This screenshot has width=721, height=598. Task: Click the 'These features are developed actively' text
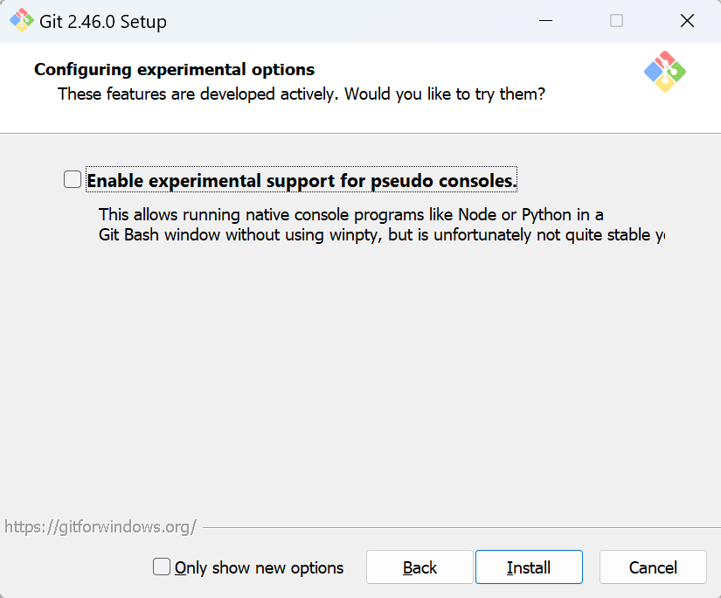[x=302, y=94]
